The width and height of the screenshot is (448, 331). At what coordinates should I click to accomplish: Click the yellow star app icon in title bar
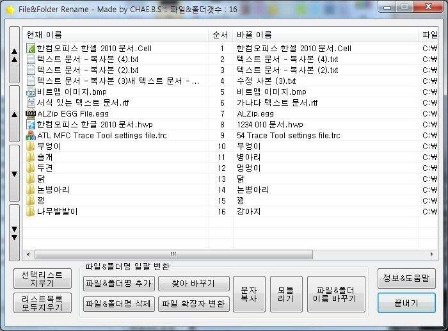coord(10,10)
